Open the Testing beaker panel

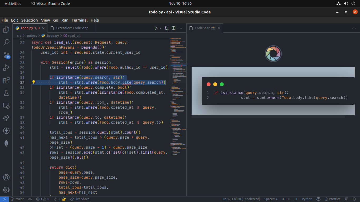[6, 93]
